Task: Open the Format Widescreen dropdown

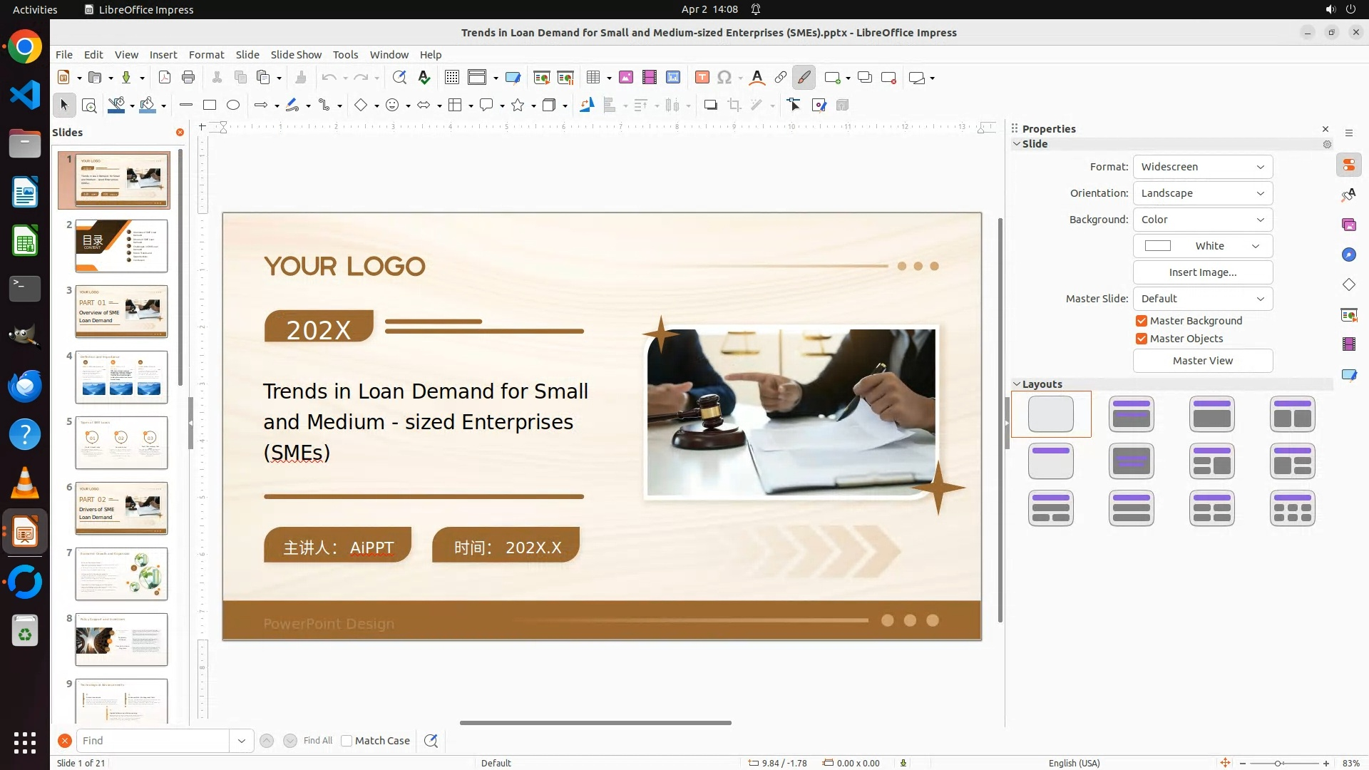Action: (x=1202, y=167)
